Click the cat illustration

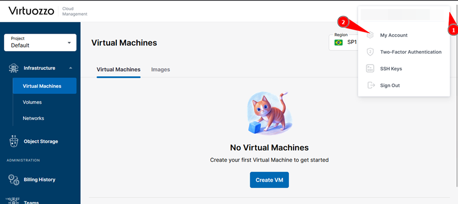click(269, 113)
